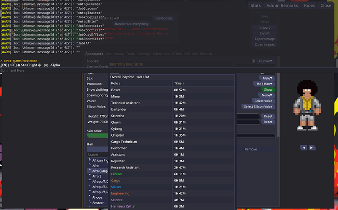Image resolution: width=338 pixels, height=210 pixels.
Task: Open the He / Him pronouns dropdown
Action: click(265, 84)
